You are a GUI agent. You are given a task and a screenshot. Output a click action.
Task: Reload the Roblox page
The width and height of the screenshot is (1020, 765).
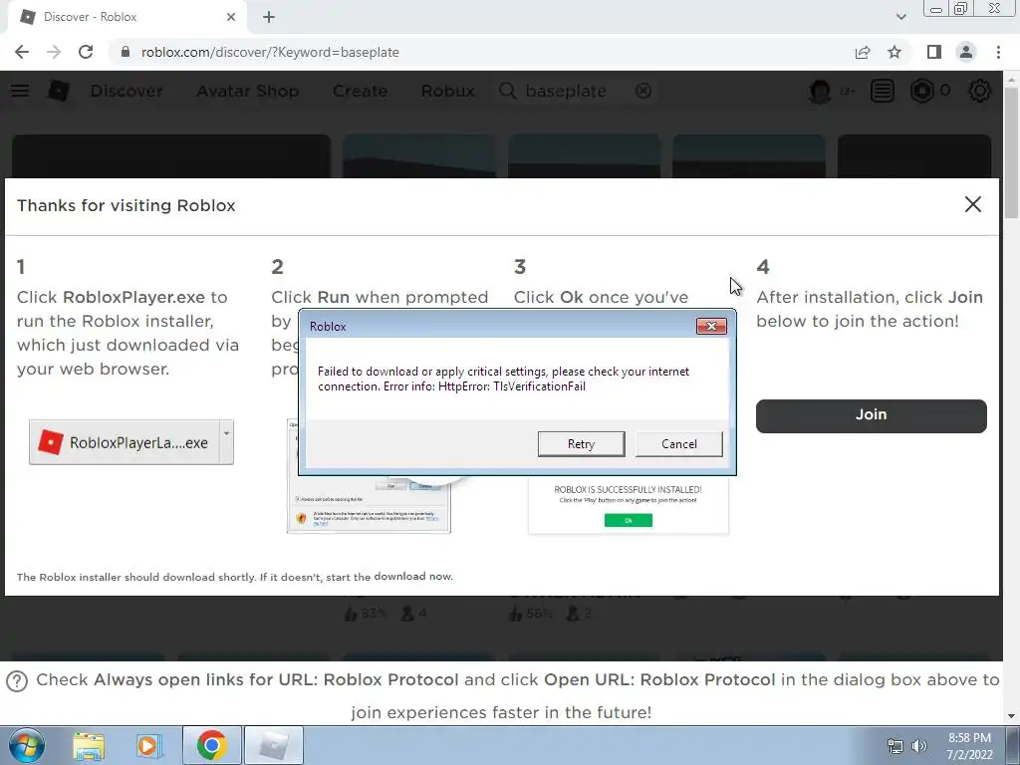(x=86, y=52)
